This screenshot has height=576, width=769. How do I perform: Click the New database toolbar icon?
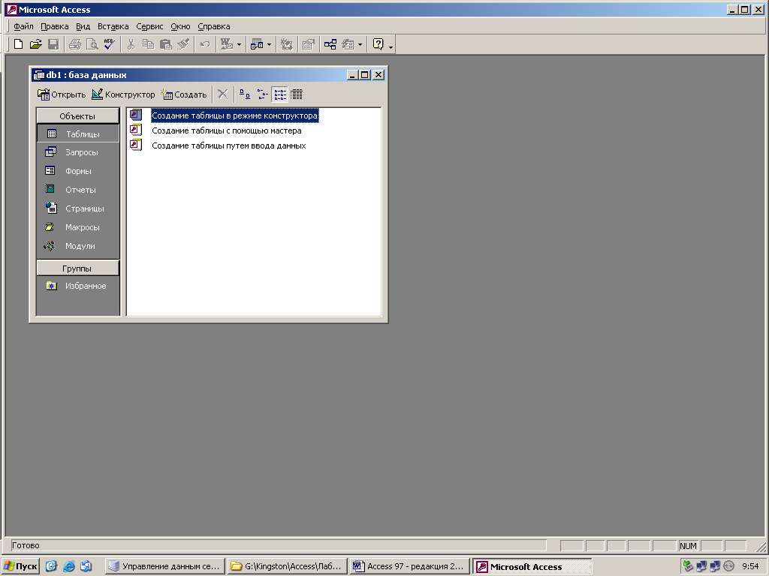coord(18,44)
